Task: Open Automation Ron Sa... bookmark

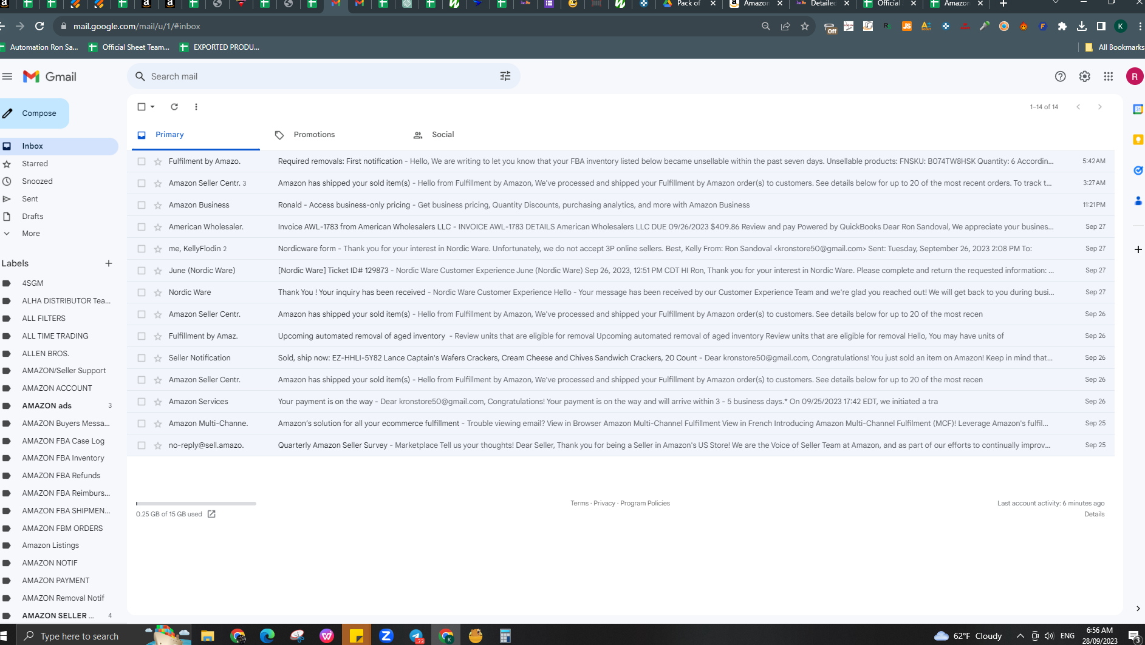Action: [39, 47]
